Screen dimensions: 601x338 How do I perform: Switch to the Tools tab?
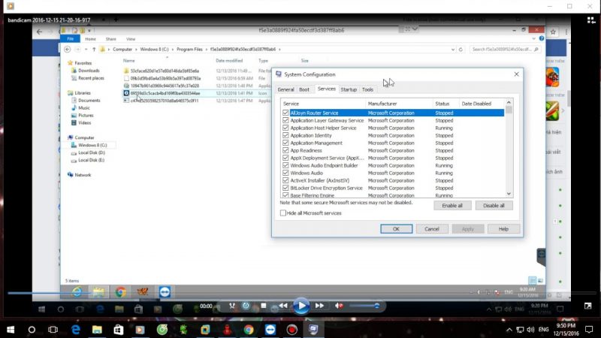(x=367, y=89)
